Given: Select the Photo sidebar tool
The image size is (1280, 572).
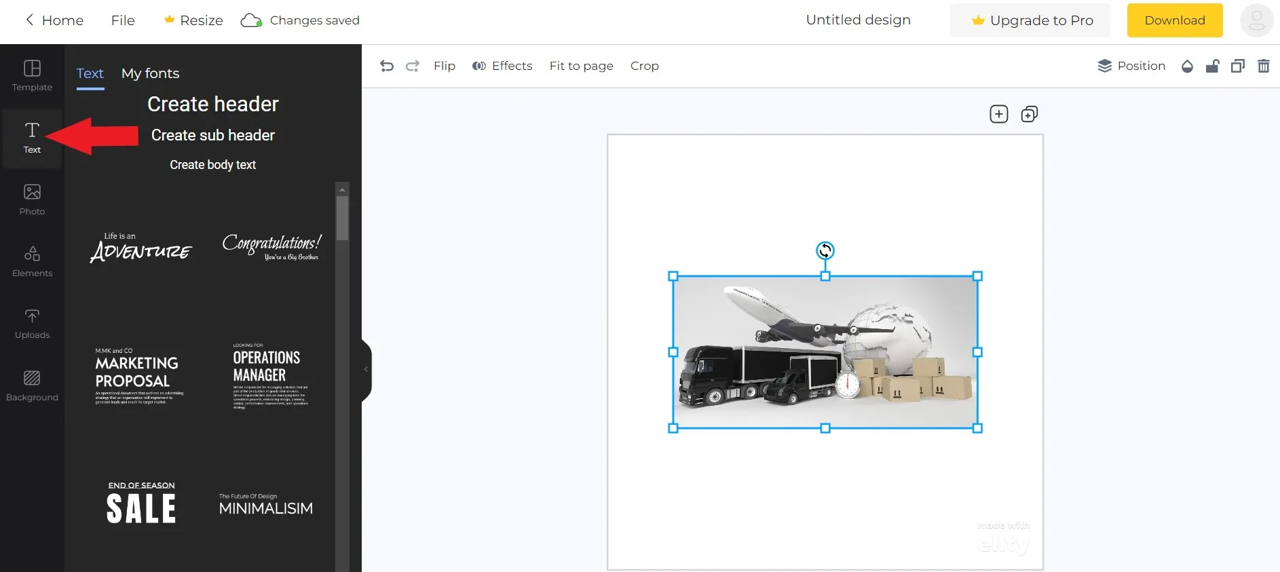Looking at the screenshot, I should (x=32, y=199).
